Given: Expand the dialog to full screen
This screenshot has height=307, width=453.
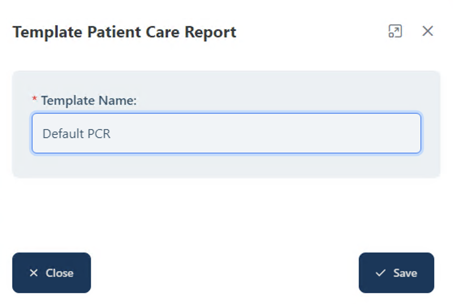Looking at the screenshot, I should tap(395, 31).
